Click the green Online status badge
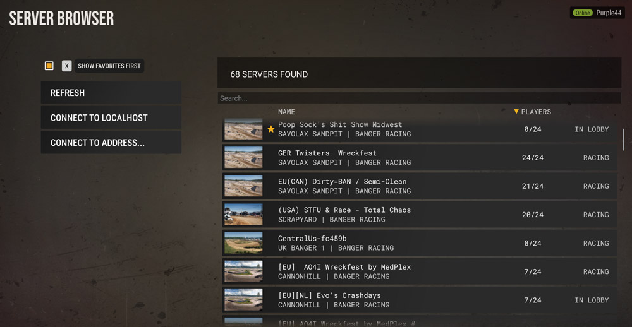The image size is (632, 327). pyautogui.click(x=583, y=13)
